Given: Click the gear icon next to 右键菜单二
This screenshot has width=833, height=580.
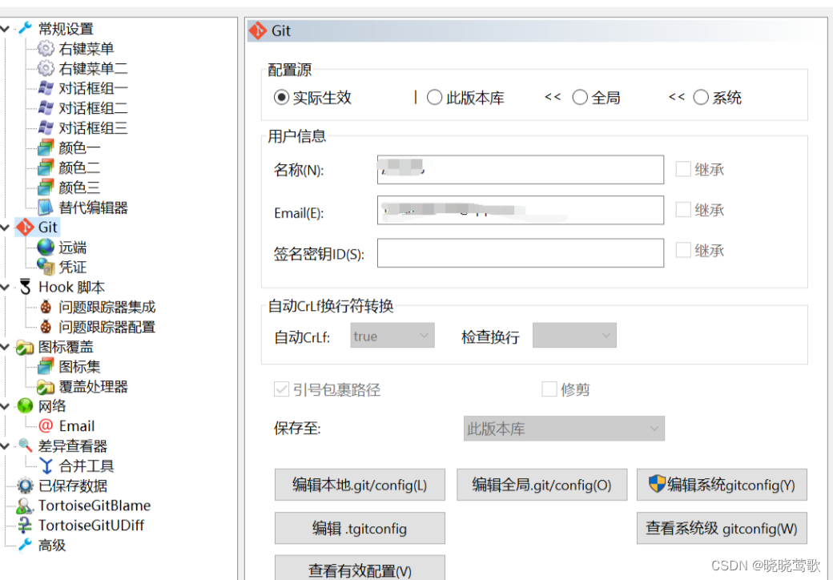Looking at the screenshot, I should pyautogui.click(x=46, y=68).
